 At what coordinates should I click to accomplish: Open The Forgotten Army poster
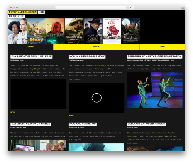pos(74,31)
